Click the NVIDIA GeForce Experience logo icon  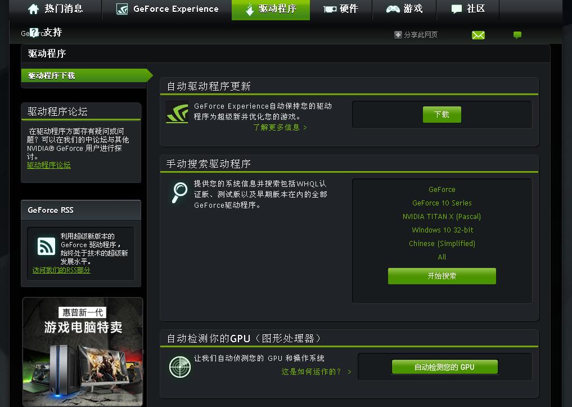click(x=177, y=112)
